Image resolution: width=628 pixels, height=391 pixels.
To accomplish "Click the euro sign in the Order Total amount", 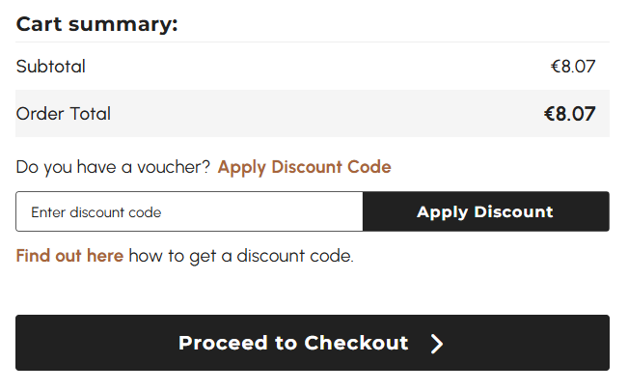I will (x=549, y=114).
